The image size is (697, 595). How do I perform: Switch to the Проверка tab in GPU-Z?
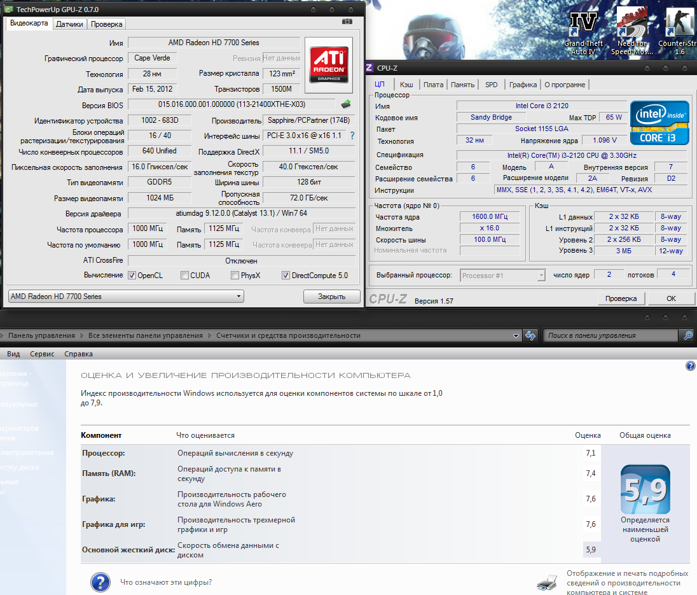click(x=107, y=24)
